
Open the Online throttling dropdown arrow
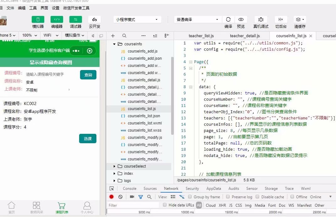330,197
